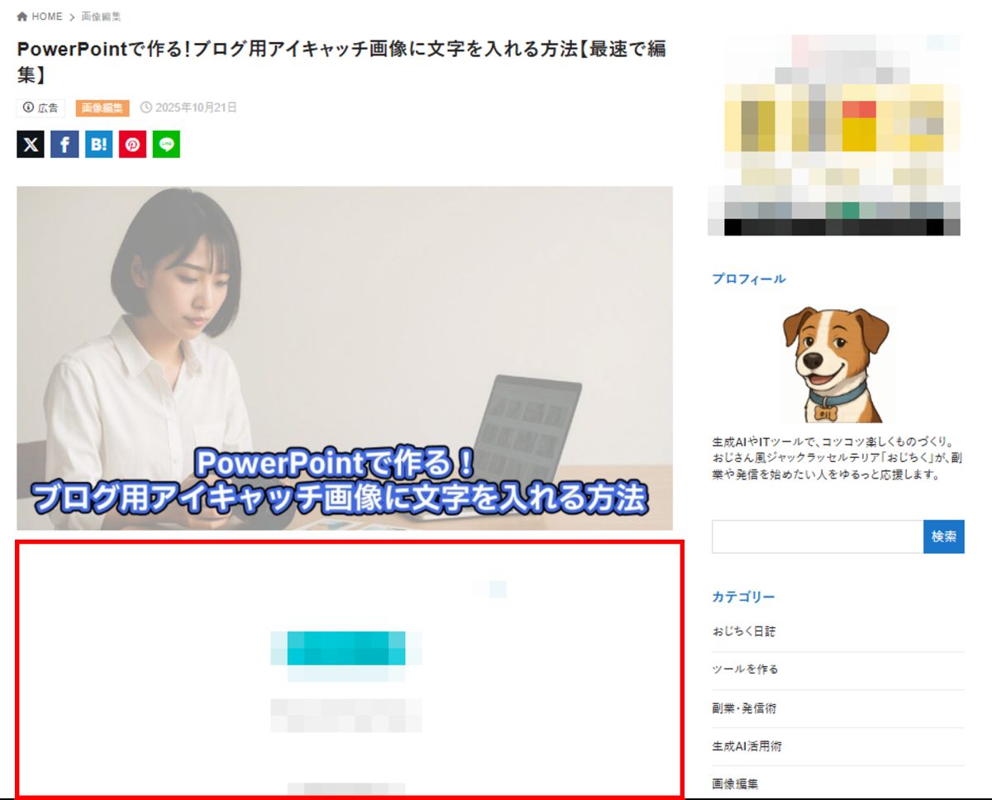Open the 生成AI活用術 category
992x800 pixels.
pyautogui.click(x=746, y=746)
